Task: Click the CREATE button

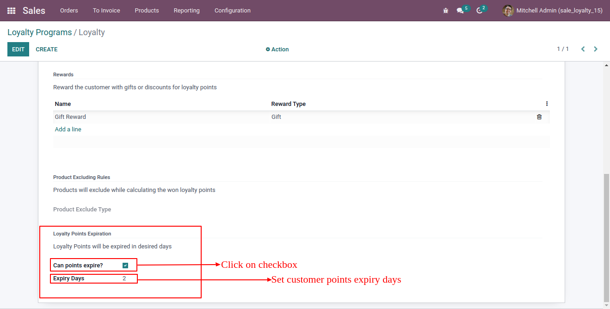Action: (x=47, y=49)
